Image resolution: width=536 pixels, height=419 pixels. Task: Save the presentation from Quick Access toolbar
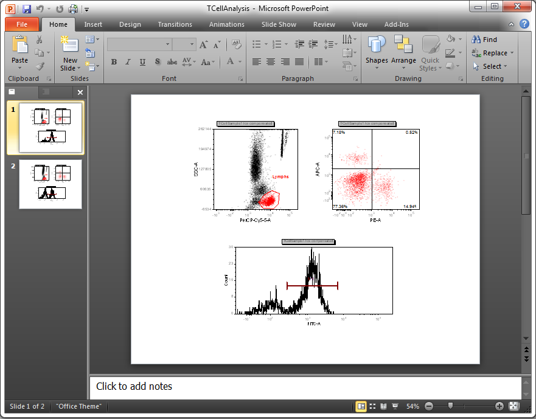pos(27,9)
